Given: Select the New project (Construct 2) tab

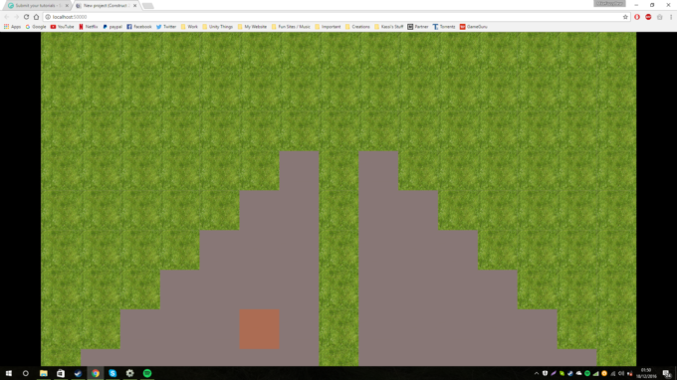Looking at the screenshot, I should point(107,6).
